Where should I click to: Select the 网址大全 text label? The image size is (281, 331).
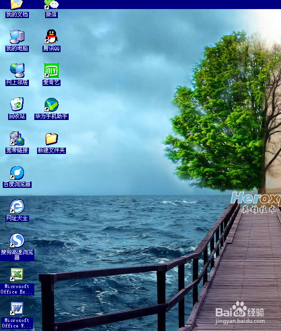(x=17, y=218)
